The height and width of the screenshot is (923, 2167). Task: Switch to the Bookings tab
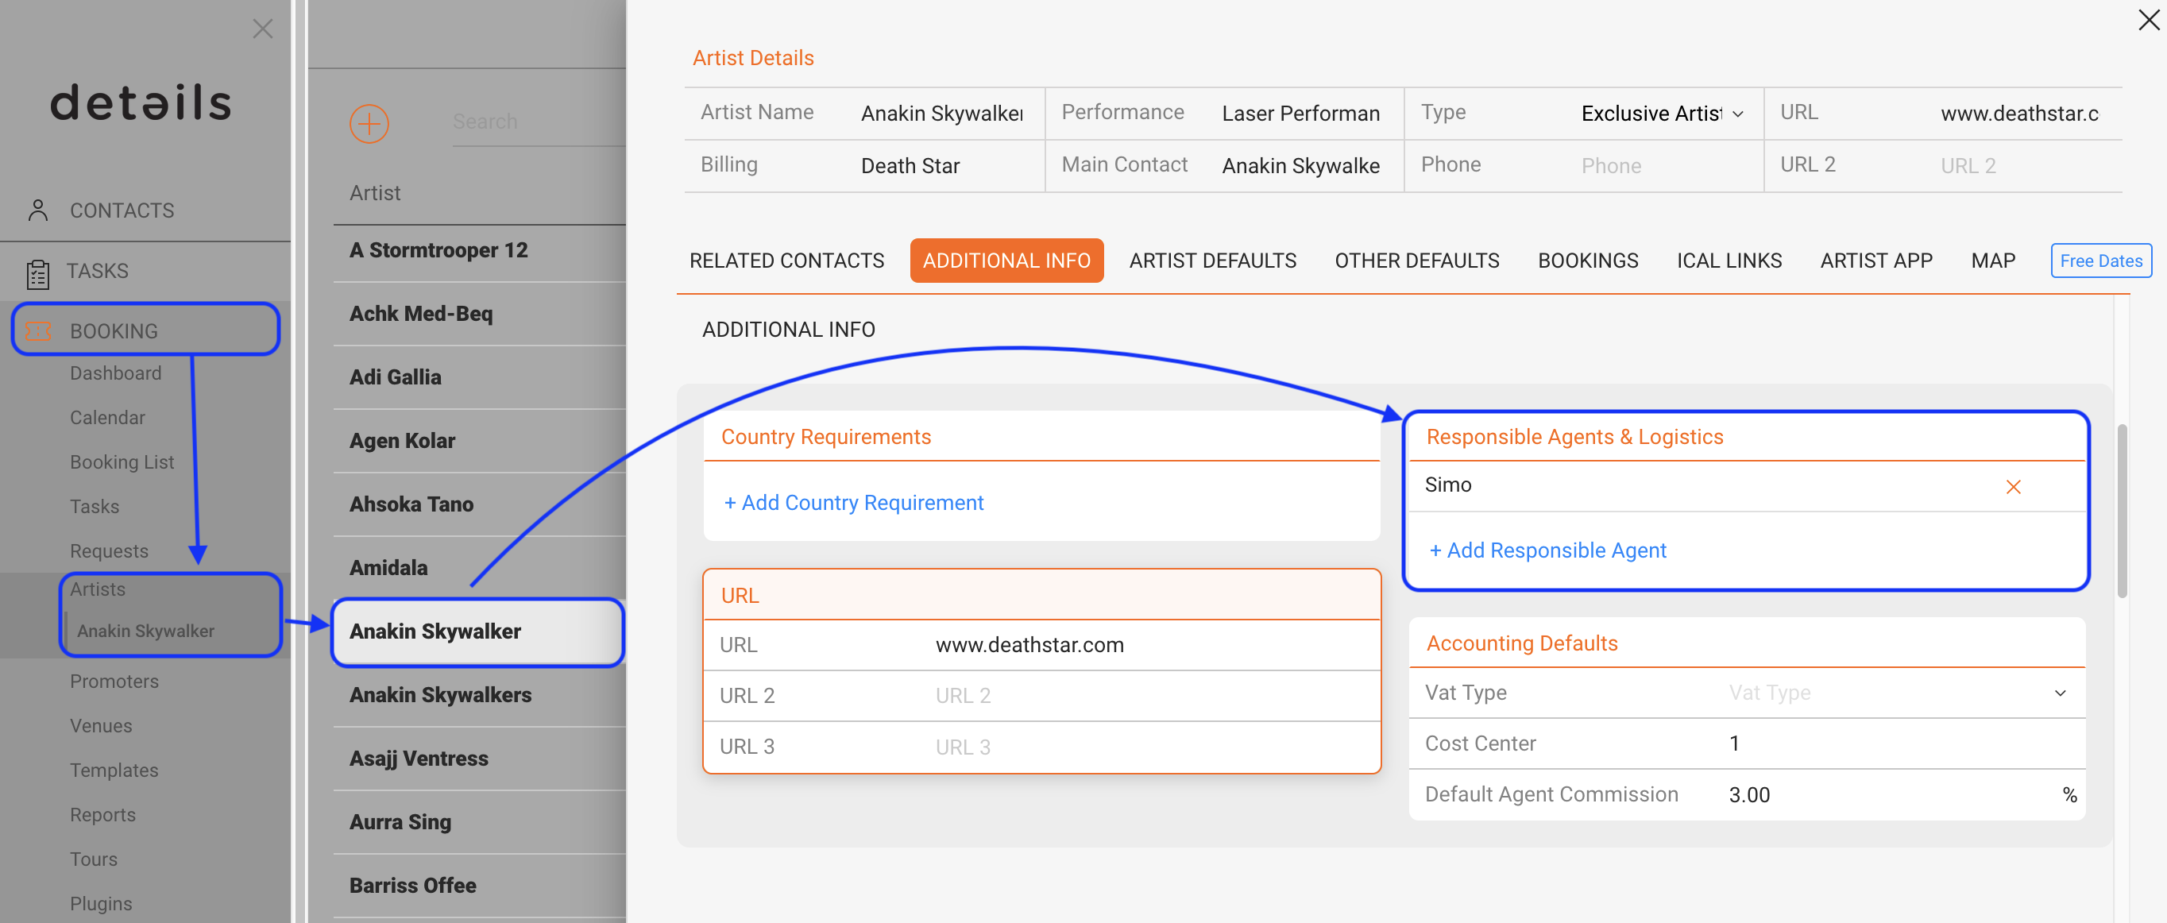pos(1587,261)
